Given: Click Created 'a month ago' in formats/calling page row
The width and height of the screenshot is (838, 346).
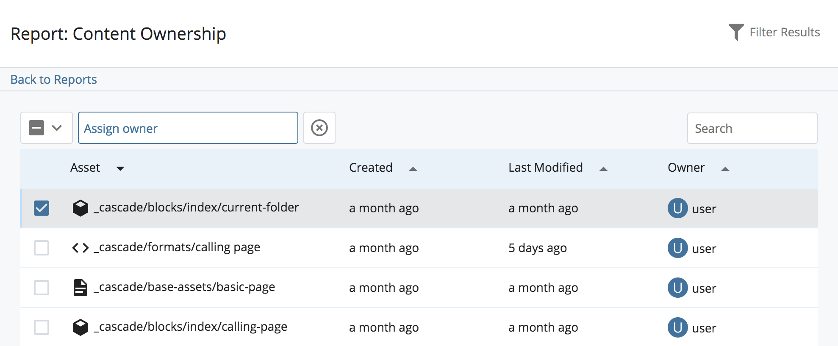Looking at the screenshot, I should coord(384,248).
